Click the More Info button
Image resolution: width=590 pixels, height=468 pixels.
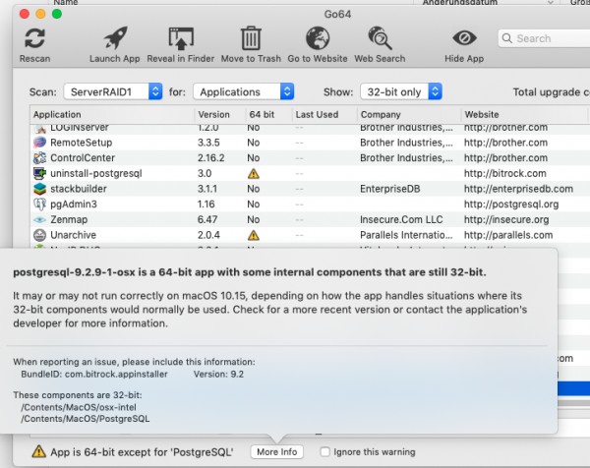277,452
